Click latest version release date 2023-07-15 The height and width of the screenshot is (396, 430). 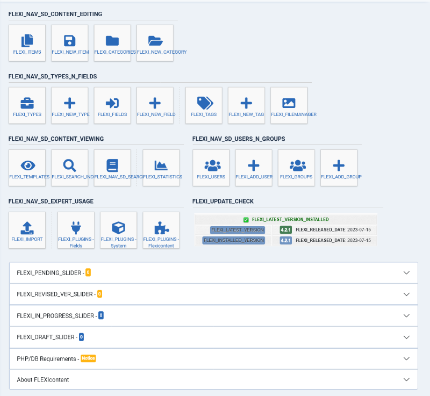pyautogui.click(x=359, y=229)
